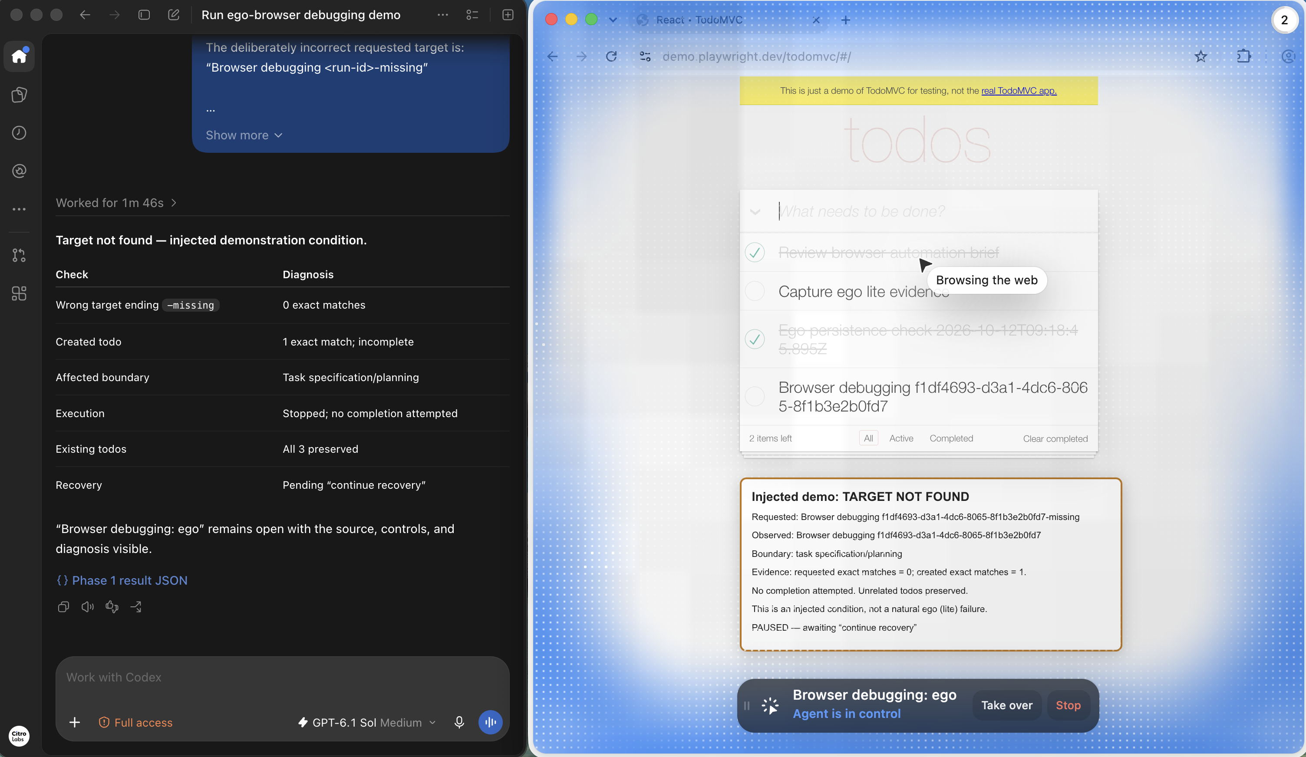
Task: Click the Stop button in agent bar
Action: click(x=1068, y=705)
